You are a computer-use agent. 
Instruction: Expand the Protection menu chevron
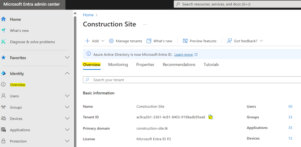[x=67, y=141]
